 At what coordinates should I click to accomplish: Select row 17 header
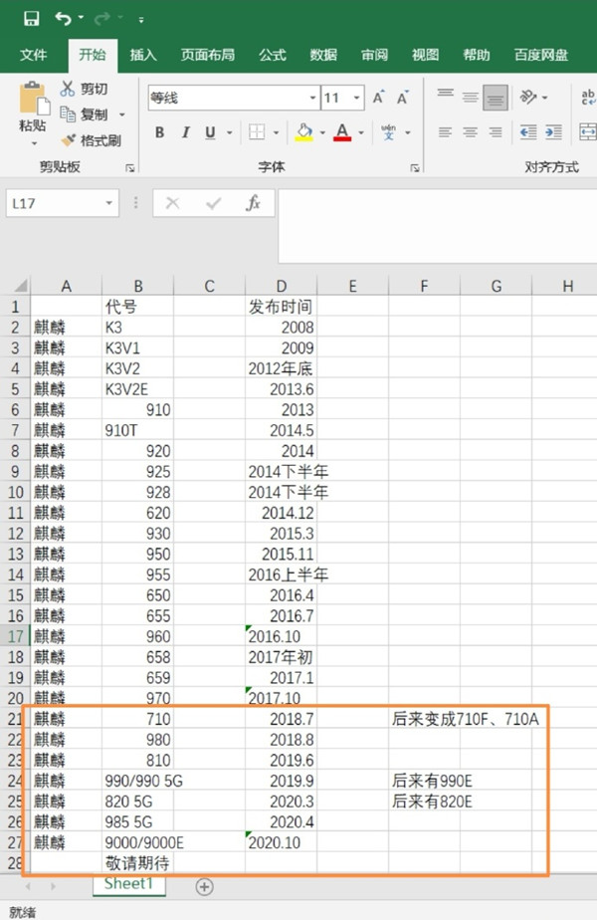[x=15, y=636]
